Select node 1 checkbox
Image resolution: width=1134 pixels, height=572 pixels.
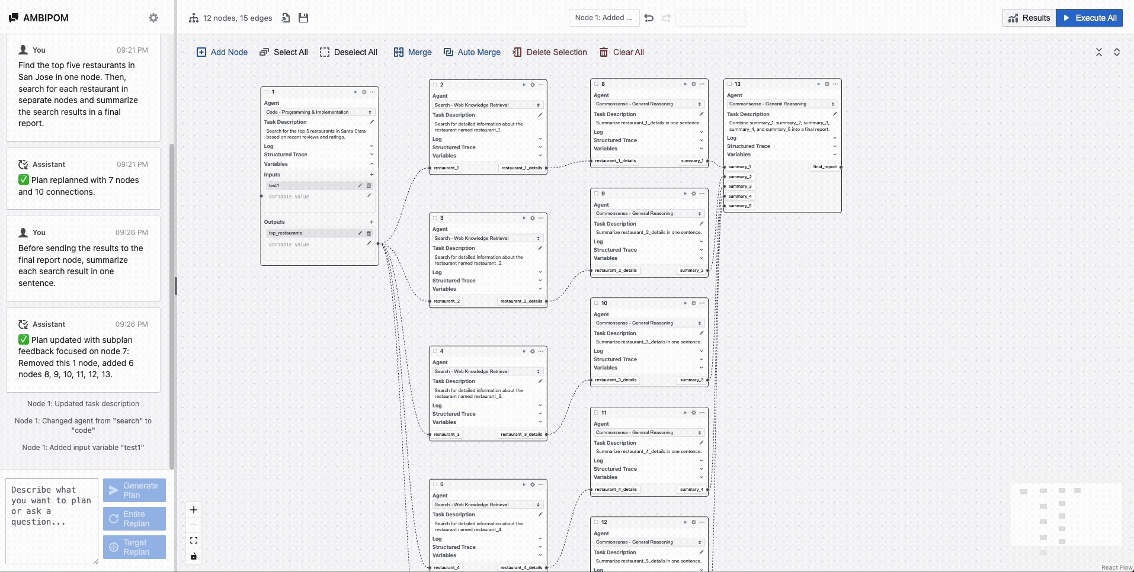(x=267, y=92)
